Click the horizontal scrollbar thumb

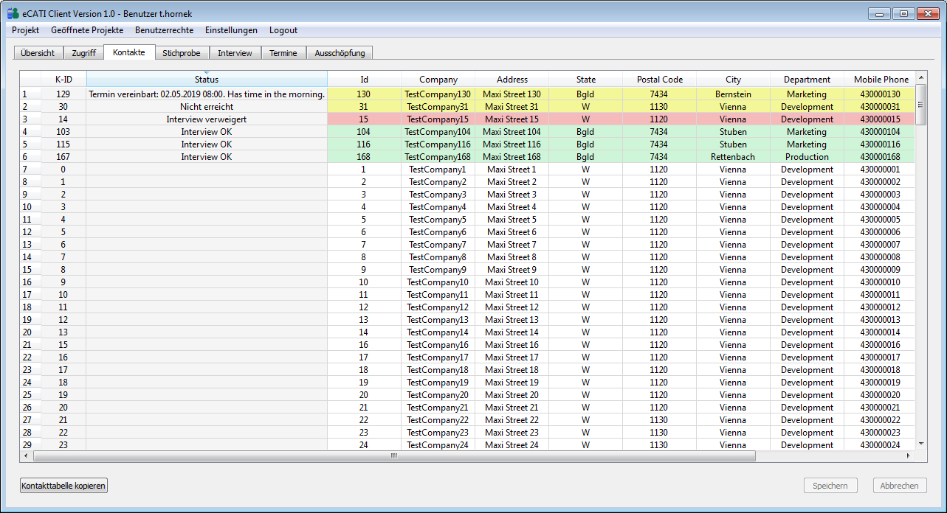394,456
